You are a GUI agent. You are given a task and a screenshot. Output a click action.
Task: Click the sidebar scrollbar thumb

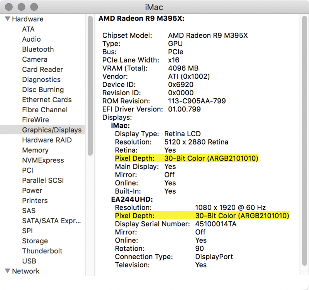pos(90,86)
